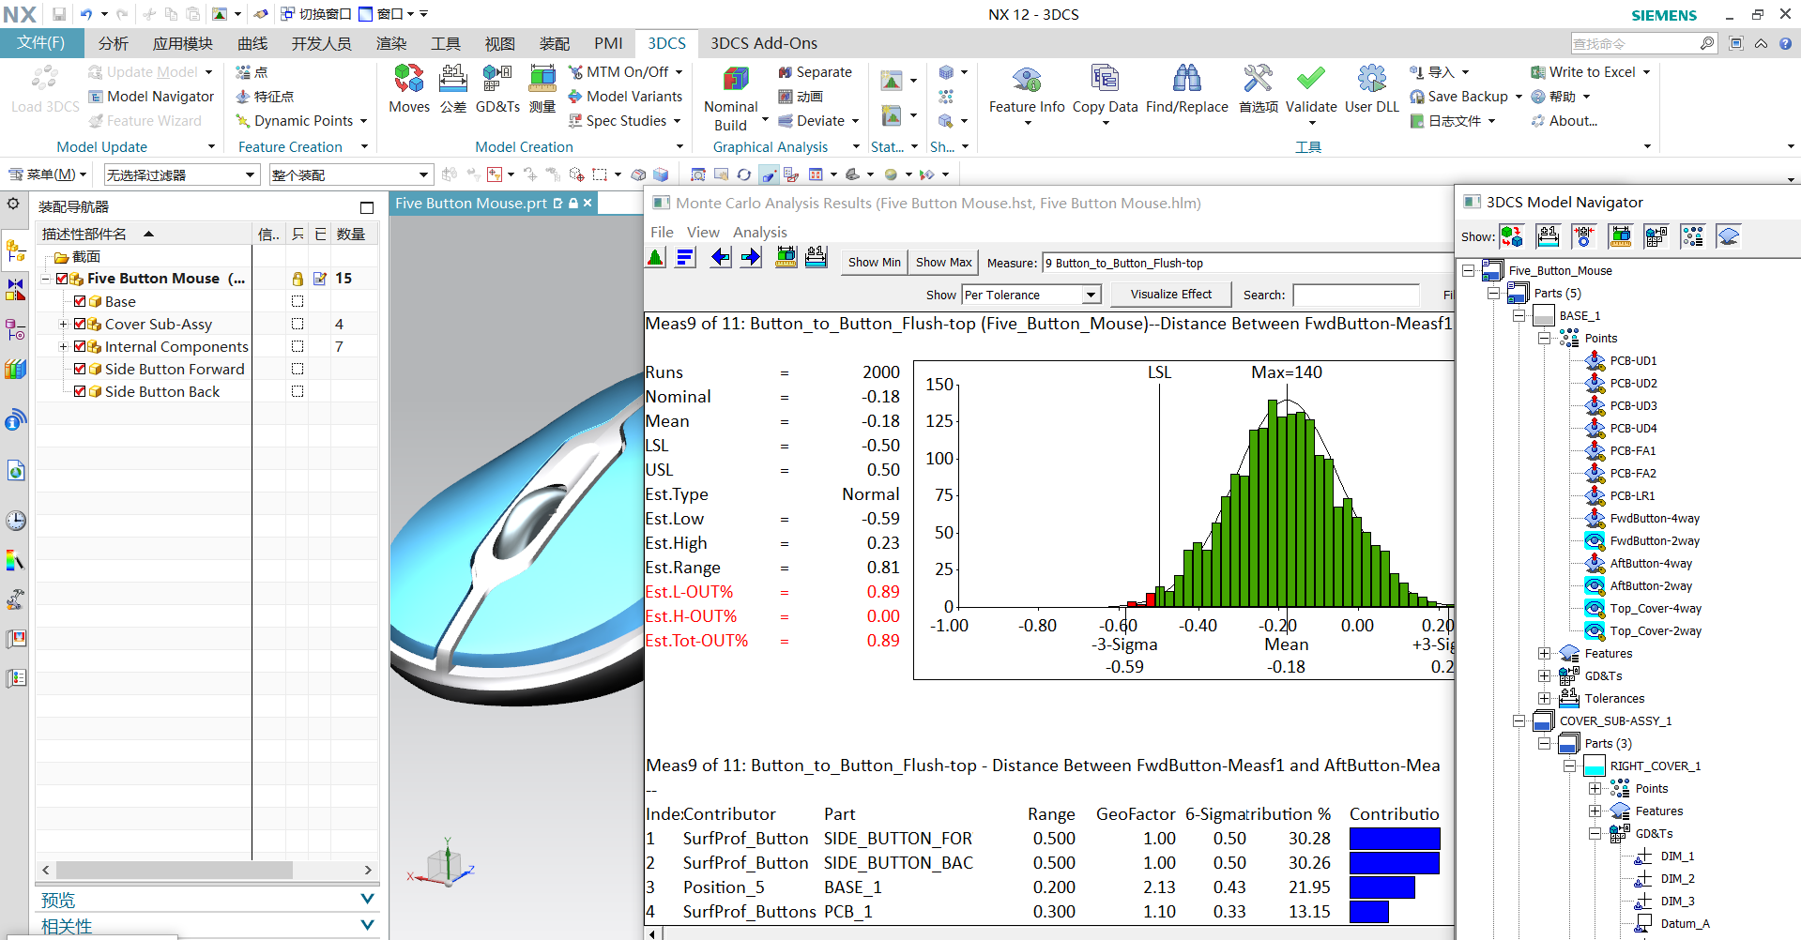Click the blue bars icon in results toolbar

(x=686, y=258)
